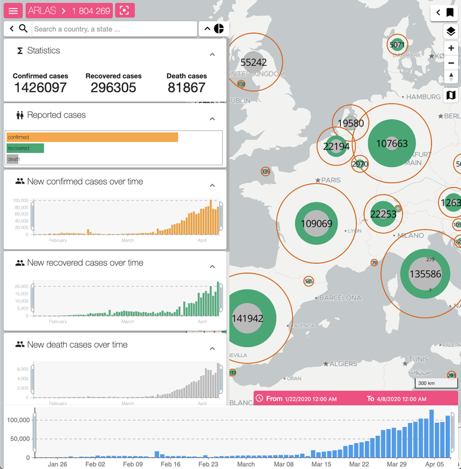Click the 107663 Germany cluster on map

coord(392,144)
